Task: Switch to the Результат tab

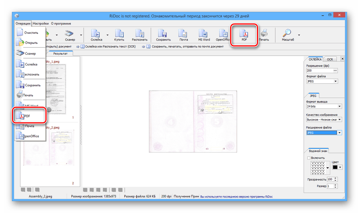Action: tap(60, 54)
